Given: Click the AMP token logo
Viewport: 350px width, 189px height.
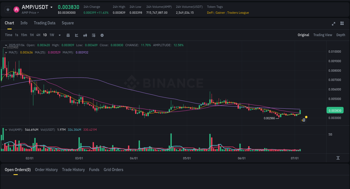Looking at the screenshot, I should point(16,9).
